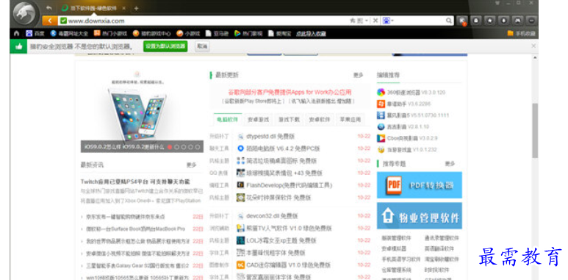Select the 游戏下载 tab
Screen dimensions: 568x280
(x=289, y=120)
